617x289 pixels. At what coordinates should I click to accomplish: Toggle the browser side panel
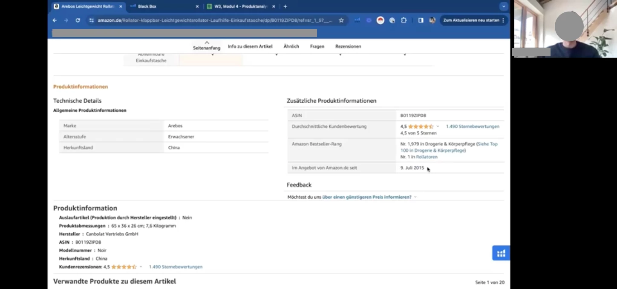click(x=421, y=20)
